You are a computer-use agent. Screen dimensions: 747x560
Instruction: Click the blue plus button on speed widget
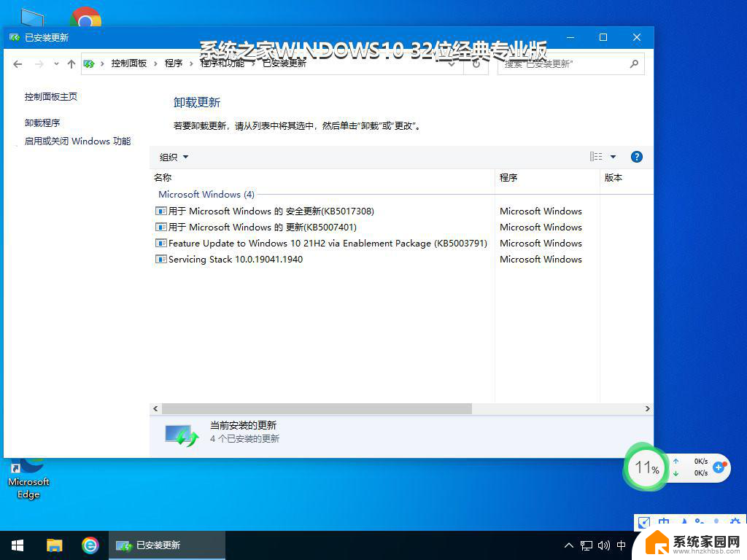(x=719, y=467)
